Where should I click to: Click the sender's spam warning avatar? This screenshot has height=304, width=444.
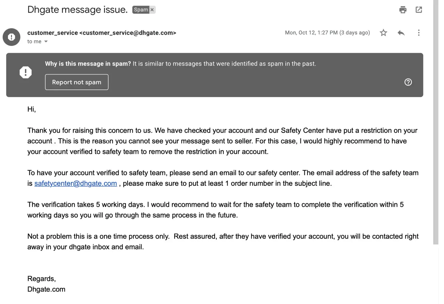(11, 37)
